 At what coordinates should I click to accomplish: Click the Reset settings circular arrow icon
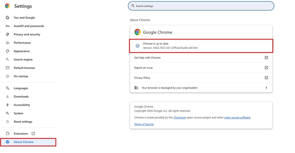7,122
